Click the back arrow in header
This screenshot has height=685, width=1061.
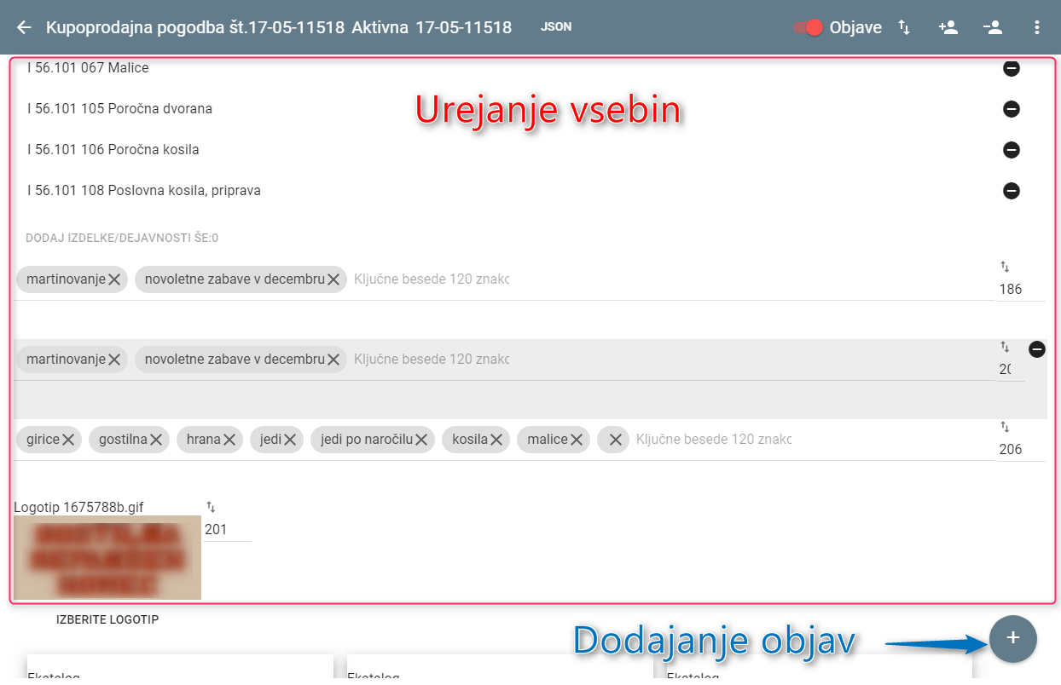pos(24,27)
